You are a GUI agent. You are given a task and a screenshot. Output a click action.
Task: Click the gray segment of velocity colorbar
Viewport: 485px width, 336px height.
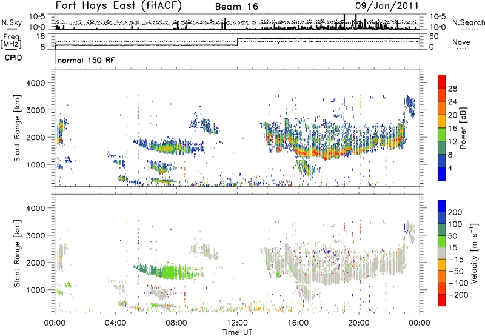click(x=442, y=254)
